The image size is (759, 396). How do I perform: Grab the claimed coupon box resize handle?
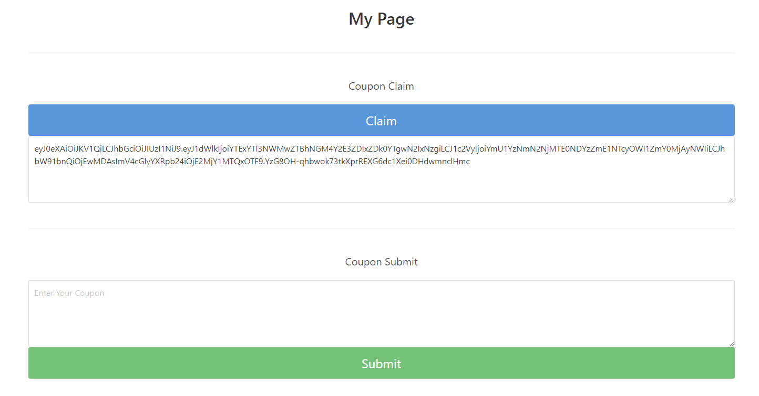(x=731, y=199)
